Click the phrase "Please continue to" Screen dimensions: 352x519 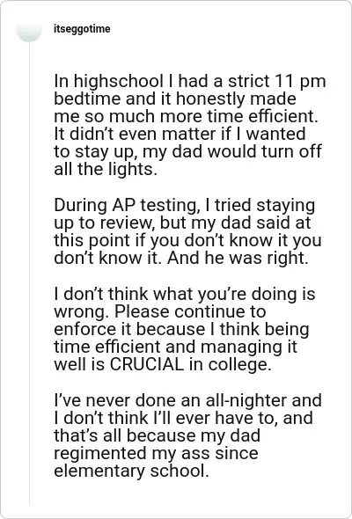(190, 311)
